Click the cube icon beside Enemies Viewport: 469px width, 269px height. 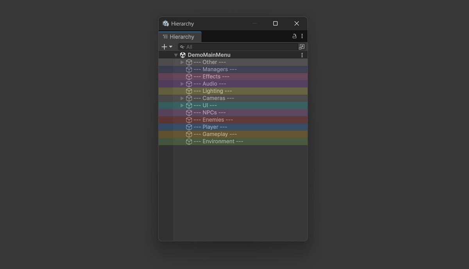tap(189, 120)
